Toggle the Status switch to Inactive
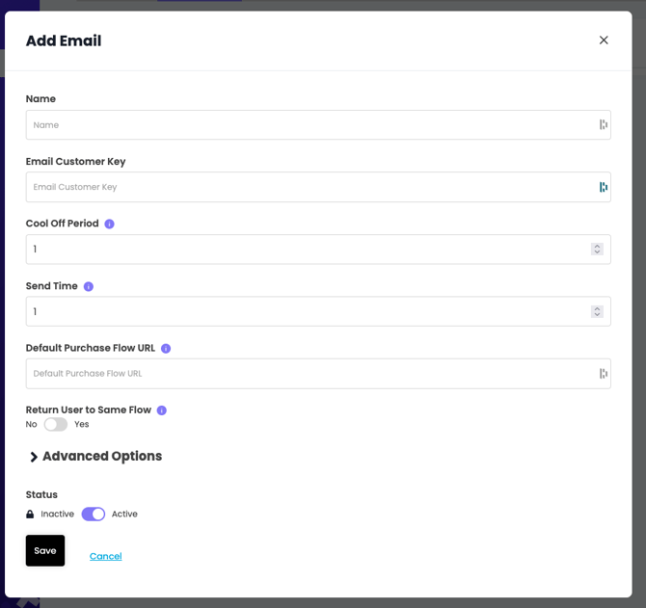The height and width of the screenshot is (608, 646). pos(94,515)
